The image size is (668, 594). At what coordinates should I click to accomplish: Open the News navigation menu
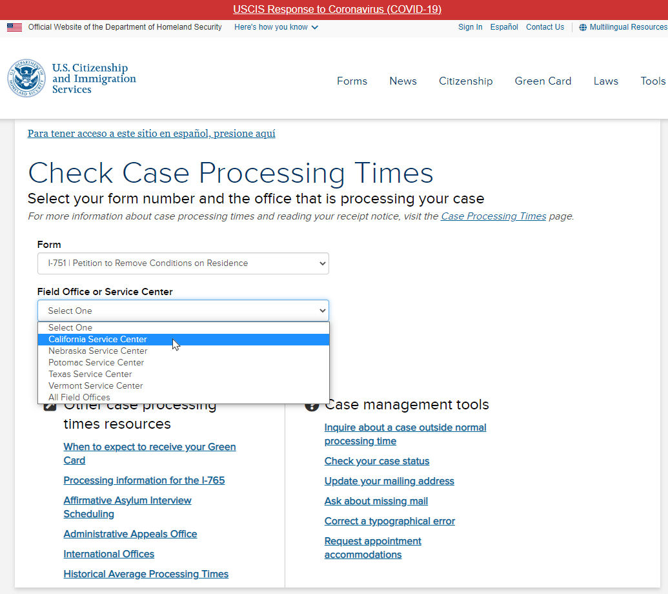403,81
